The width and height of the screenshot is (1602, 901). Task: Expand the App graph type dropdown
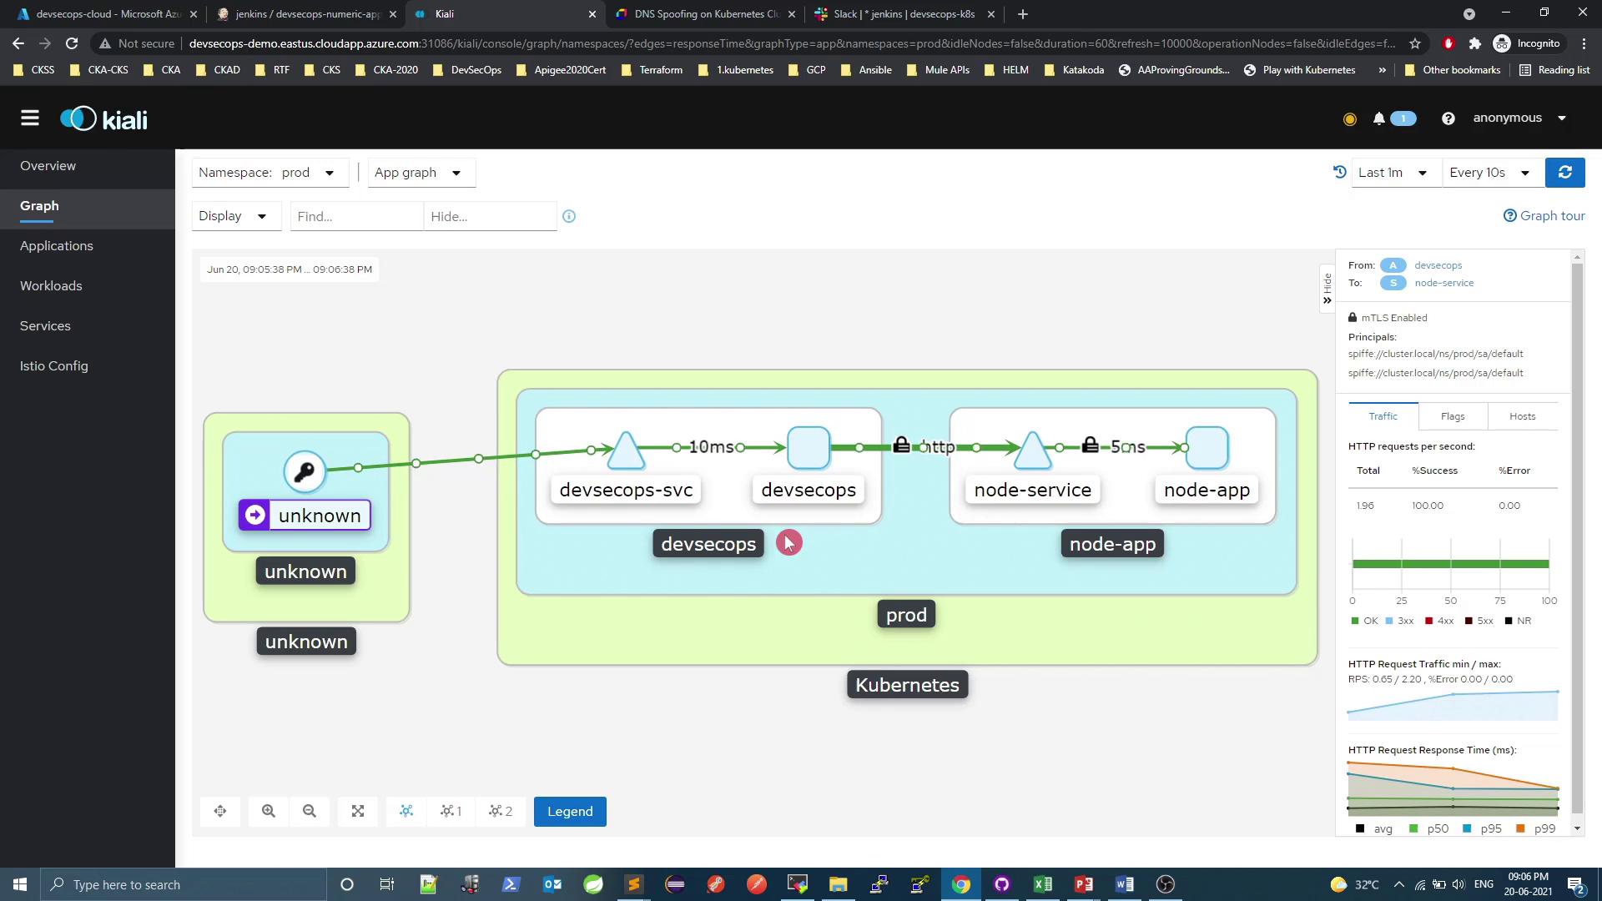point(420,173)
